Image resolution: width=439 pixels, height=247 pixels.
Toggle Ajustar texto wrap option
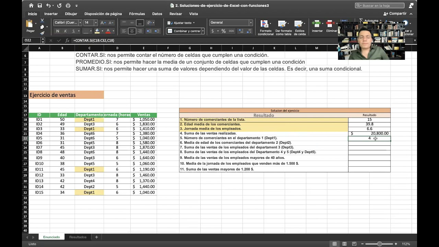pos(181,23)
